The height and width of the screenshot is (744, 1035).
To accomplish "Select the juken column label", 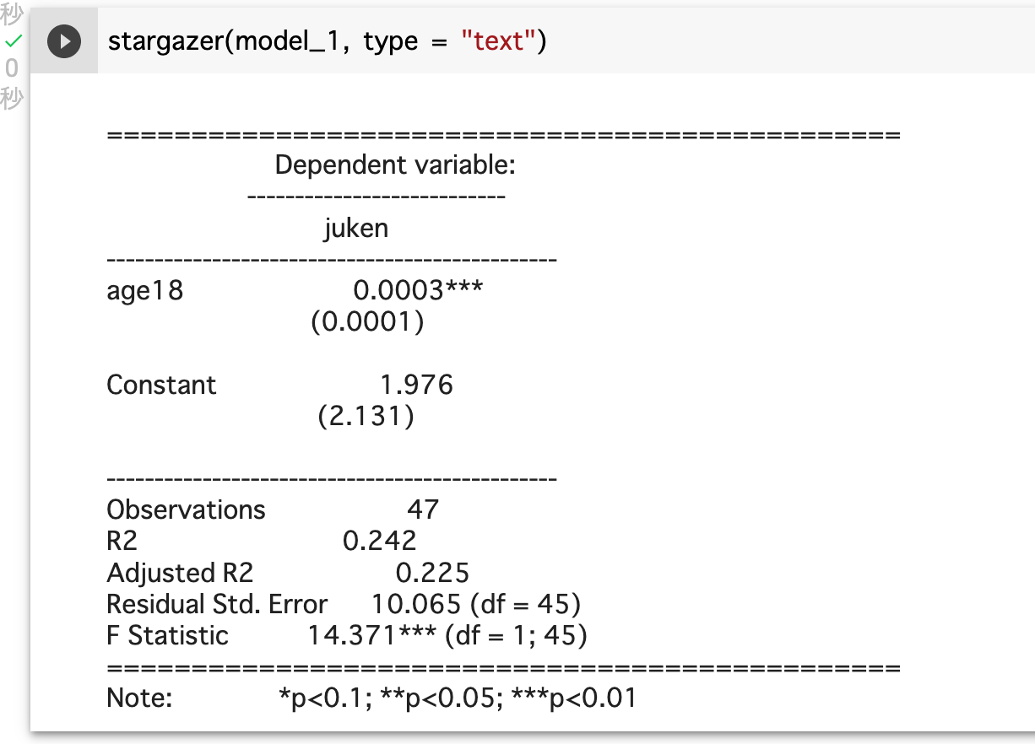I will [x=356, y=228].
